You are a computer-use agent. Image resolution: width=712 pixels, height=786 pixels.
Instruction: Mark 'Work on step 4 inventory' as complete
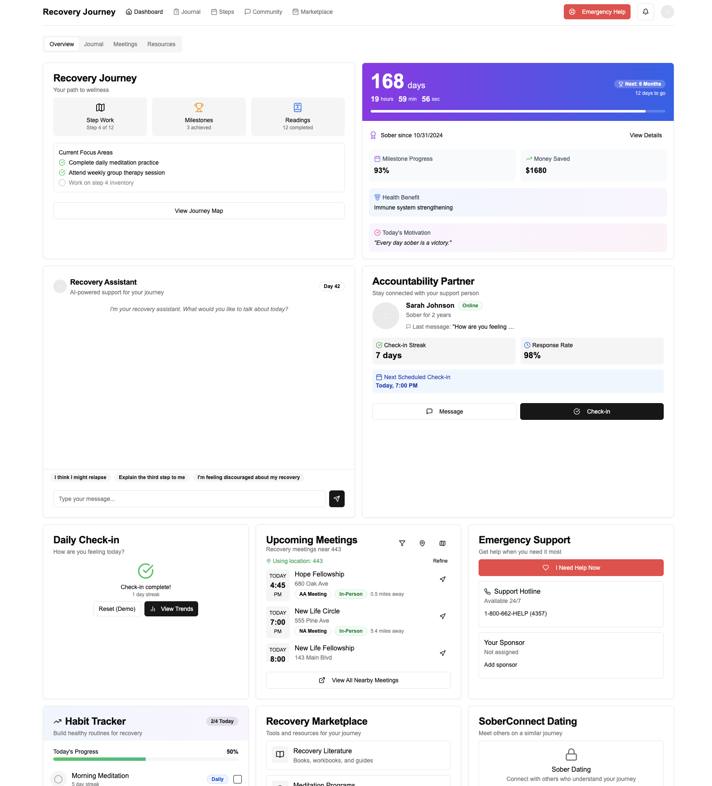(62, 183)
